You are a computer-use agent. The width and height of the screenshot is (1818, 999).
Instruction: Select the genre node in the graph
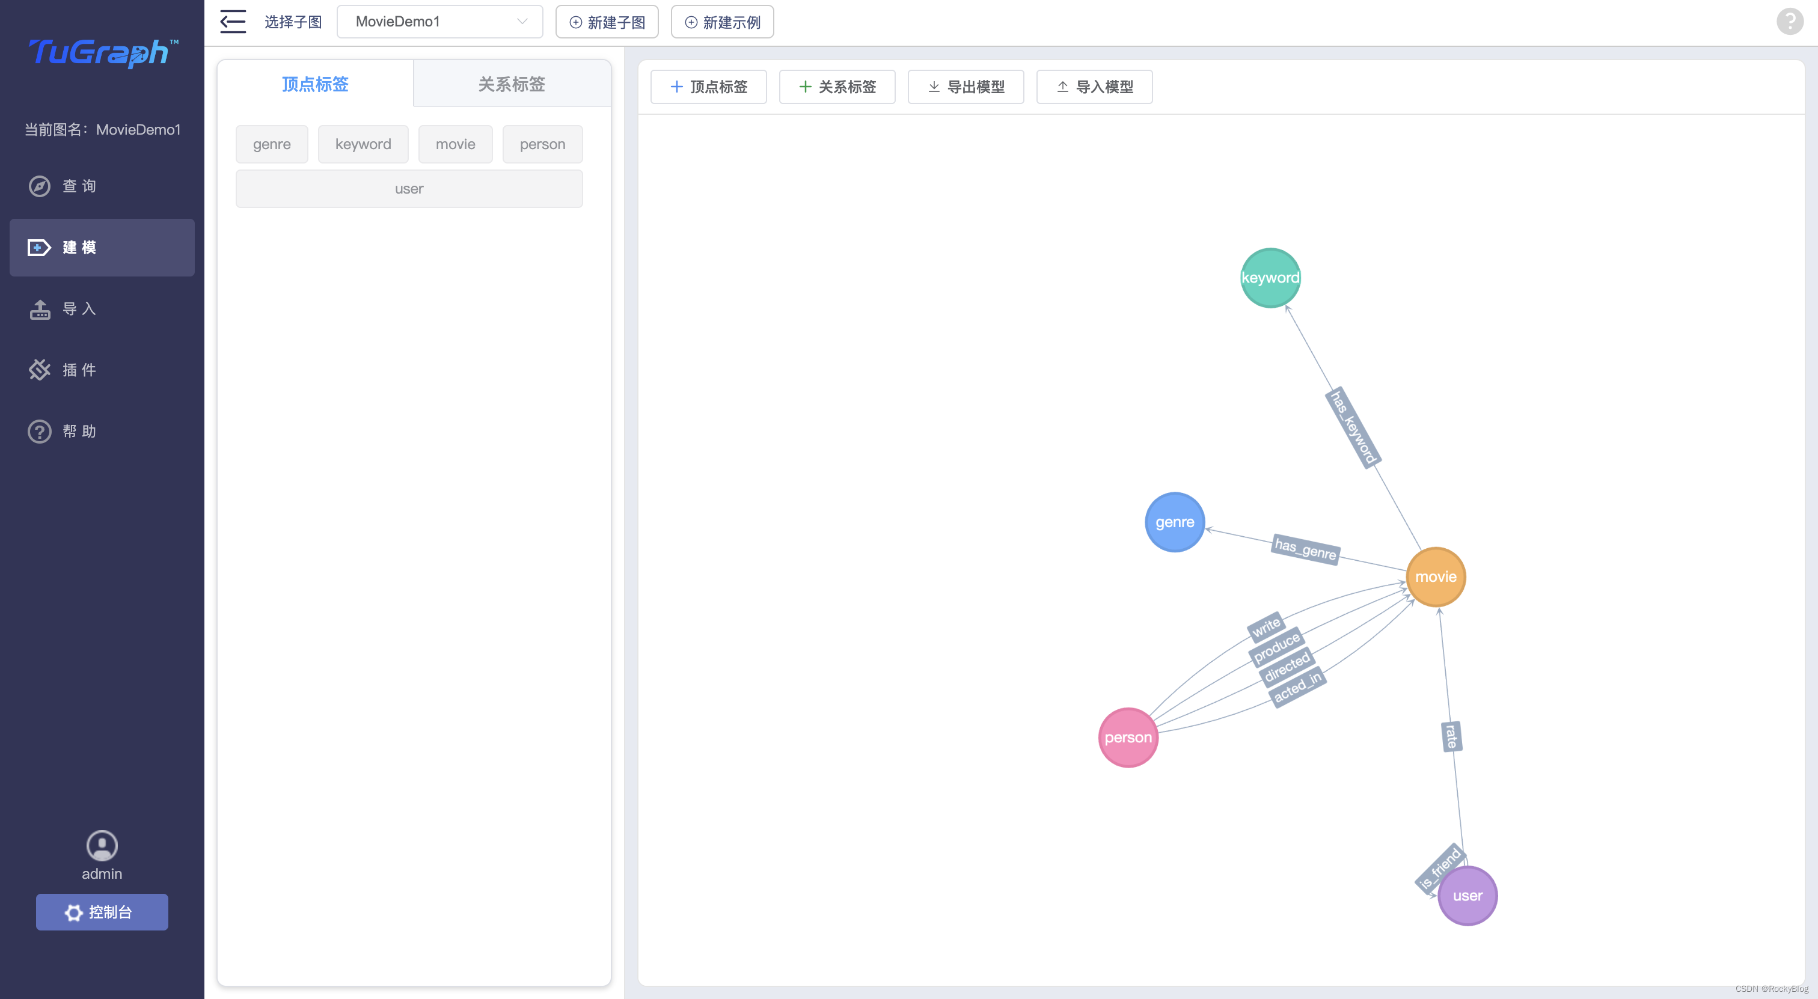(x=1174, y=522)
